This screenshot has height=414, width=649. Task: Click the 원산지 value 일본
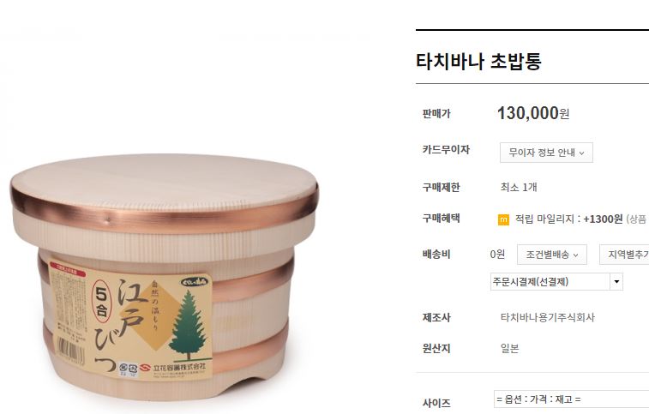click(x=509, y=349)
